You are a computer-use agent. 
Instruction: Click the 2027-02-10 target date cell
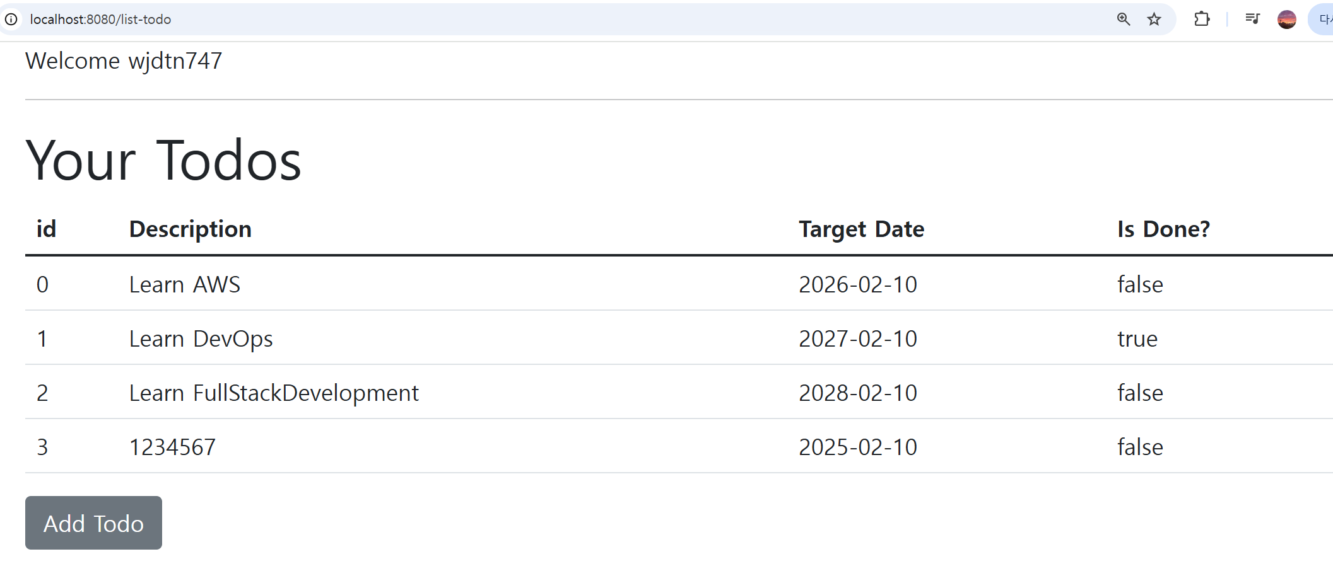[x=857, y=339]
